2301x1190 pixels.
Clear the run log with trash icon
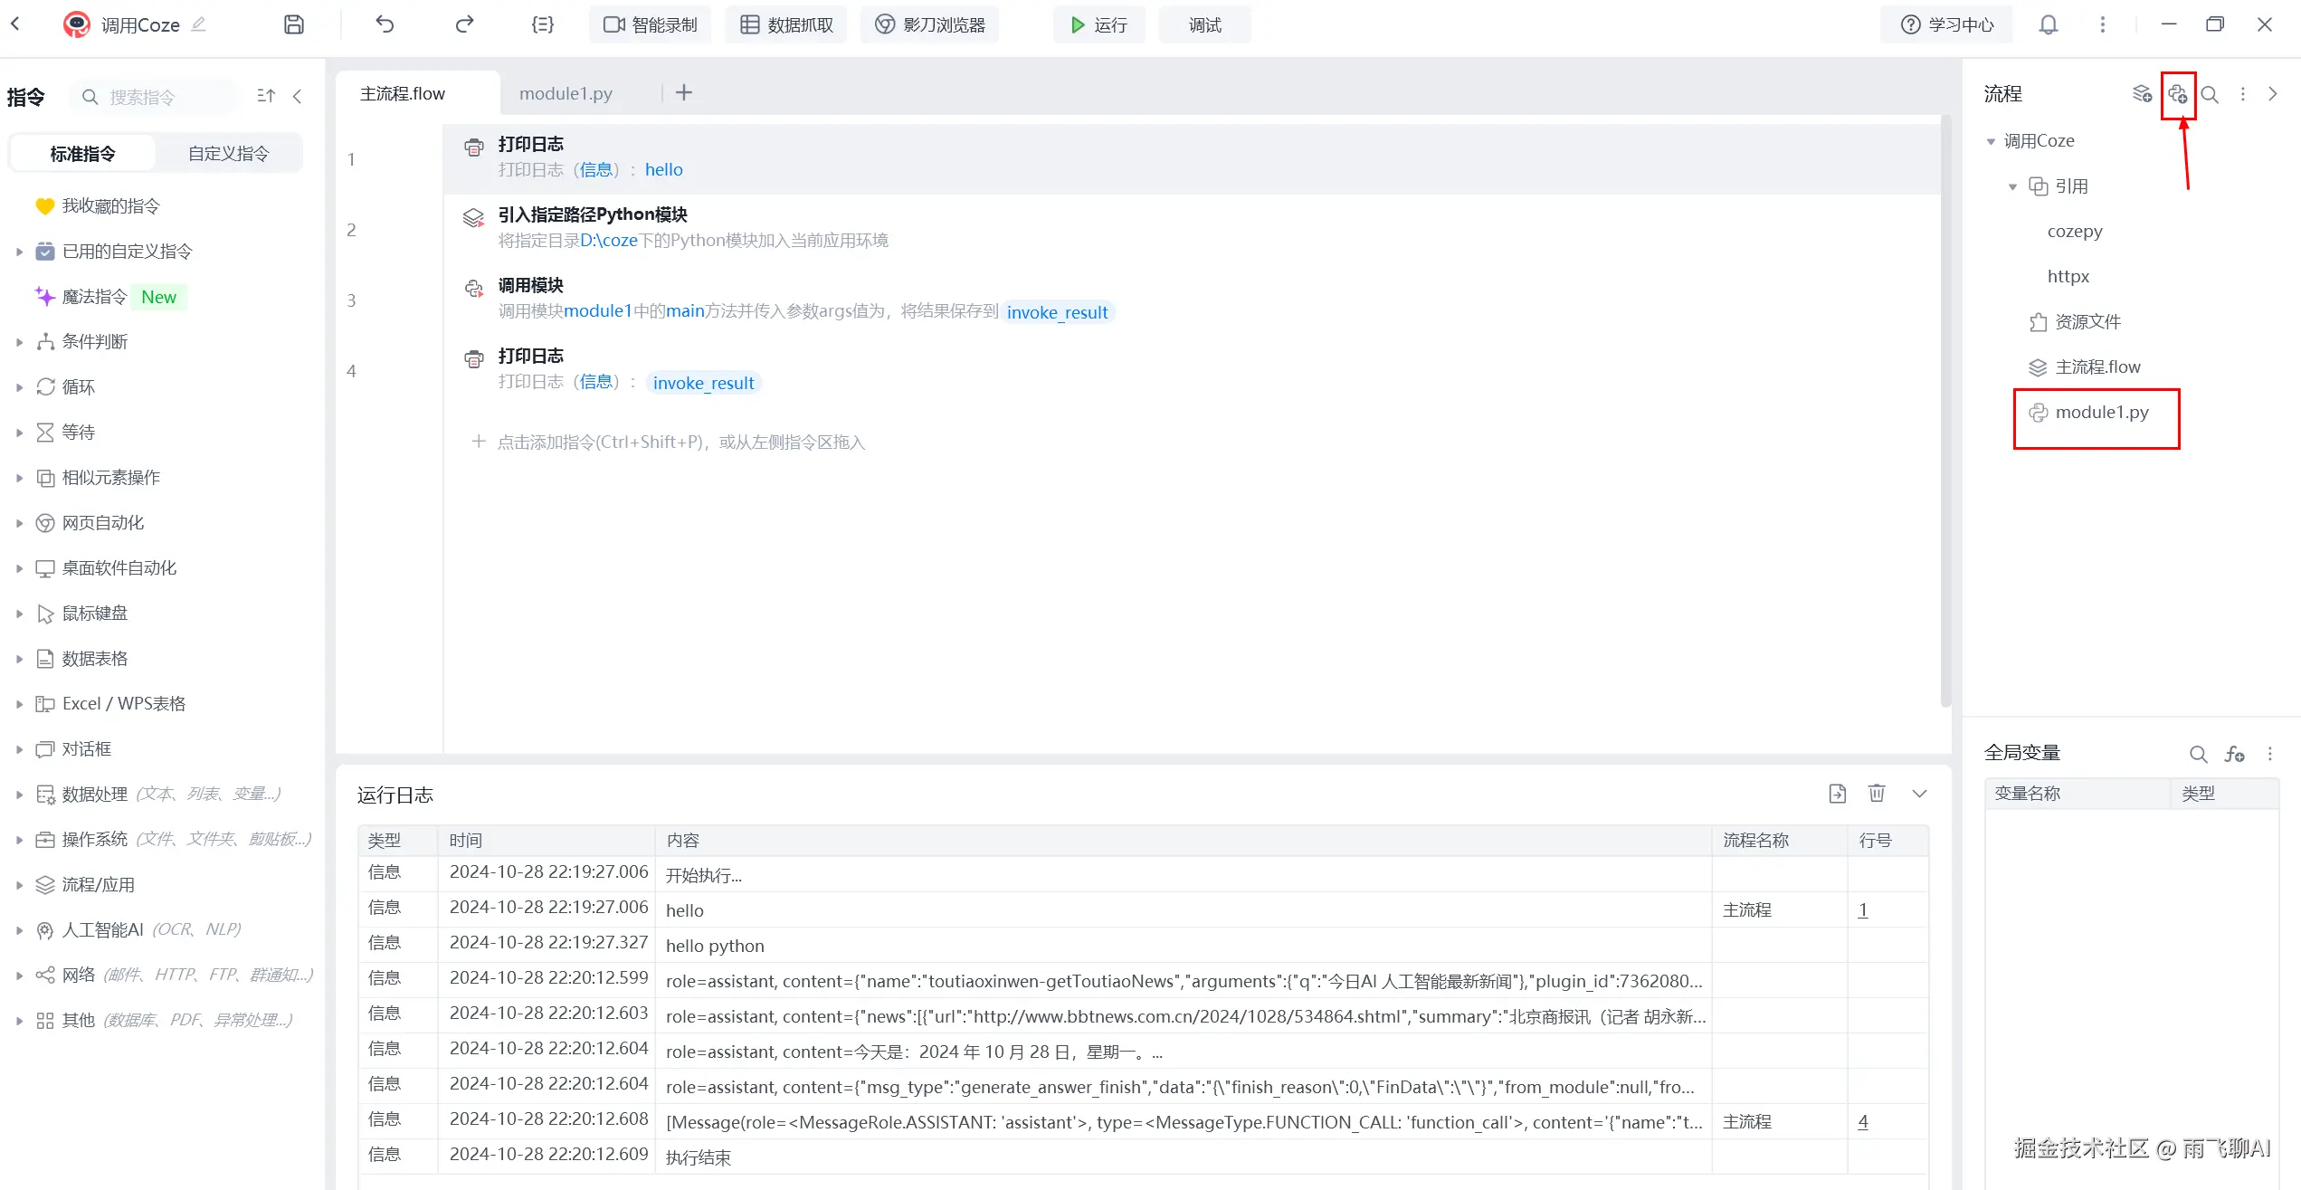1877,794
